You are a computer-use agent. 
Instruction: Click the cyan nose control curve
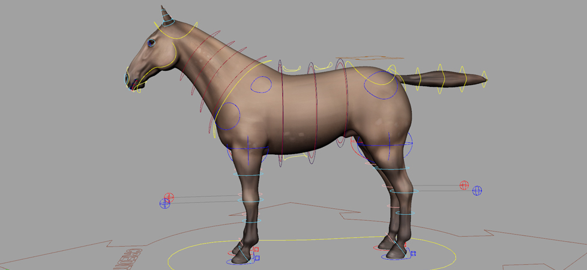(x=127, y=78)
